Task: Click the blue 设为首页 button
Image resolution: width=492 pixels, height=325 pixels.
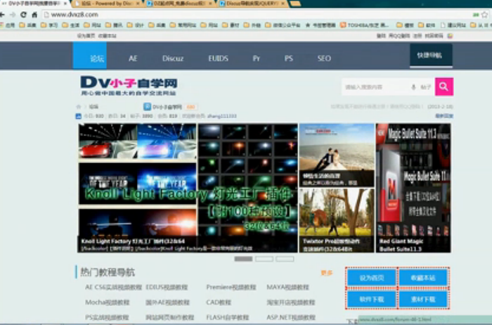Action: pyautogui.click(x=372, y=278)
